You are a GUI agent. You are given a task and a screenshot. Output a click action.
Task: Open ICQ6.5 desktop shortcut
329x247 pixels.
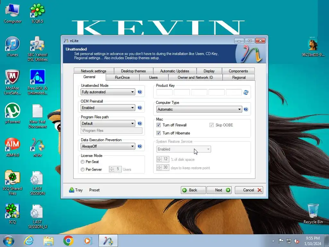(x=37, y=13)
